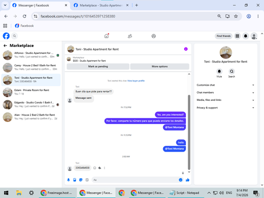Open the emoji picker in message field
Image resolution: width=264 pixels, height=198 pixels.
pos(181,180)
